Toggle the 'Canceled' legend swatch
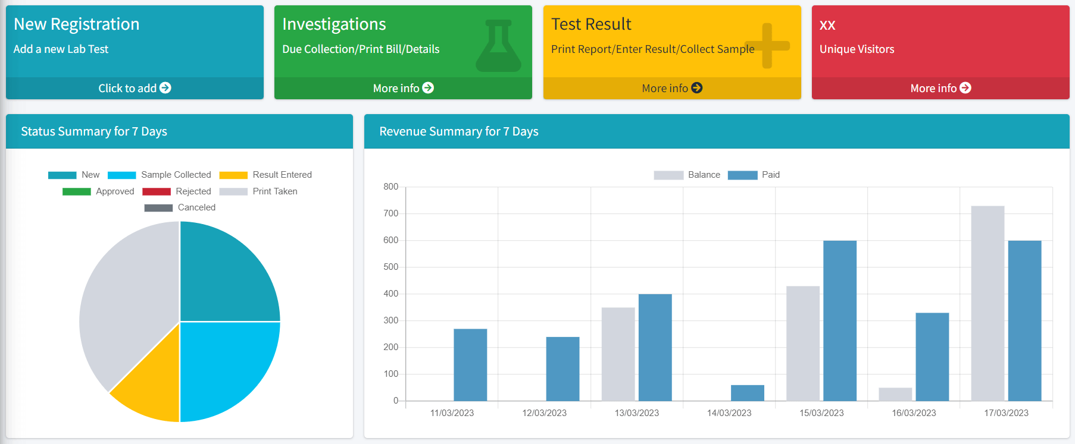The height and width of the screenshot is (444, 1075). tap(158, 207)
